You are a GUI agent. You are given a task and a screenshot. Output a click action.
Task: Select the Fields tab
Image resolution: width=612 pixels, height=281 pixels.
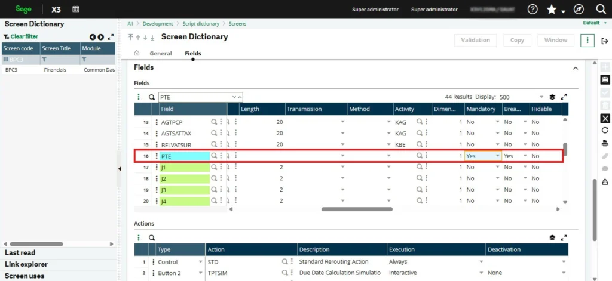point(193,54)
